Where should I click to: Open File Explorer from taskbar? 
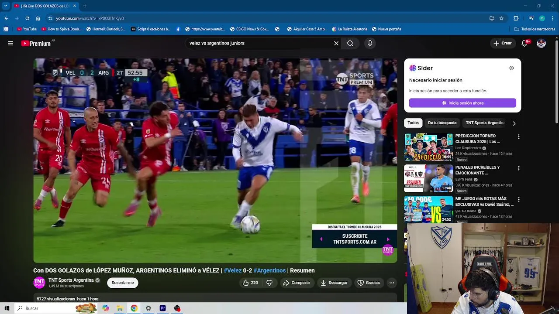pos(120,308)
